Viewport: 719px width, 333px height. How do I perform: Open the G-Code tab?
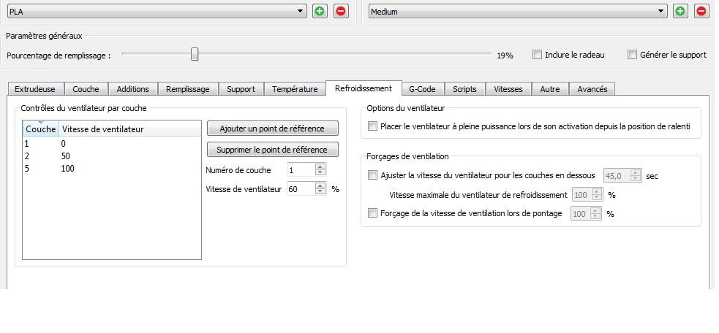click(x=422, y=89)
